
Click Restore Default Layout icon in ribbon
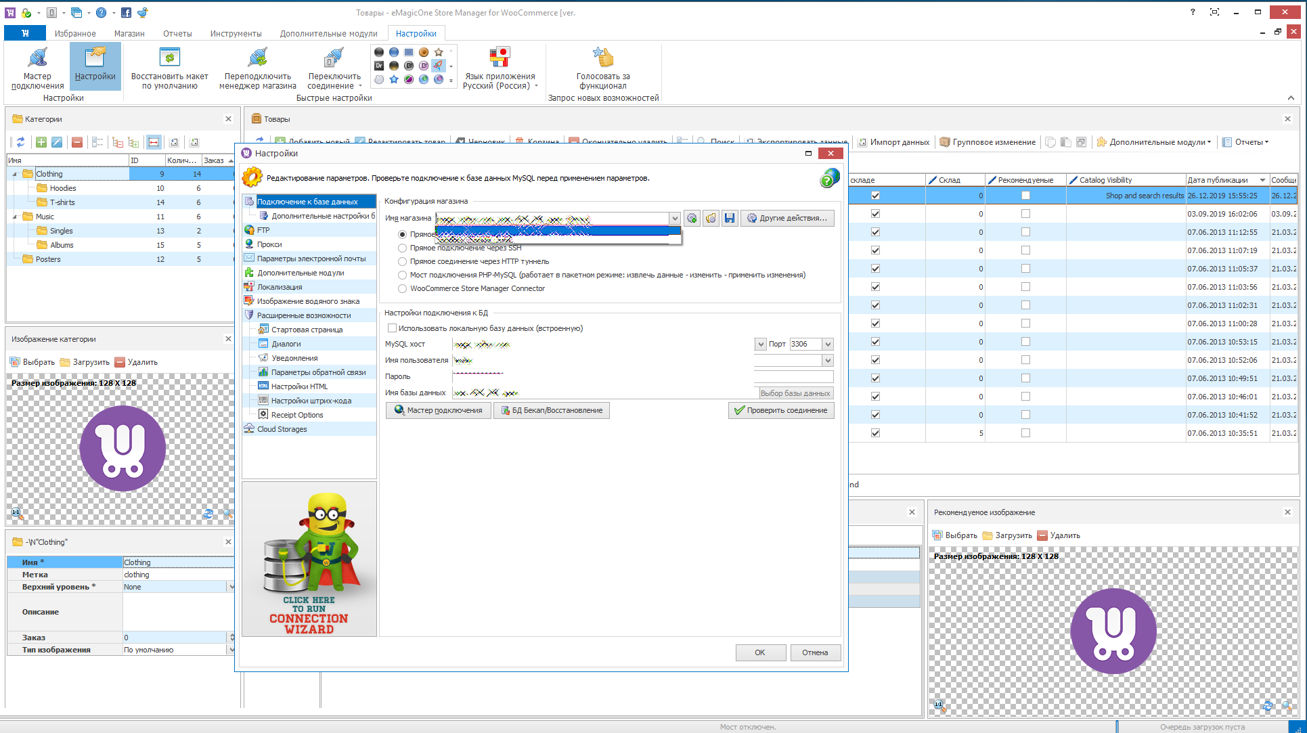(169, 58)
